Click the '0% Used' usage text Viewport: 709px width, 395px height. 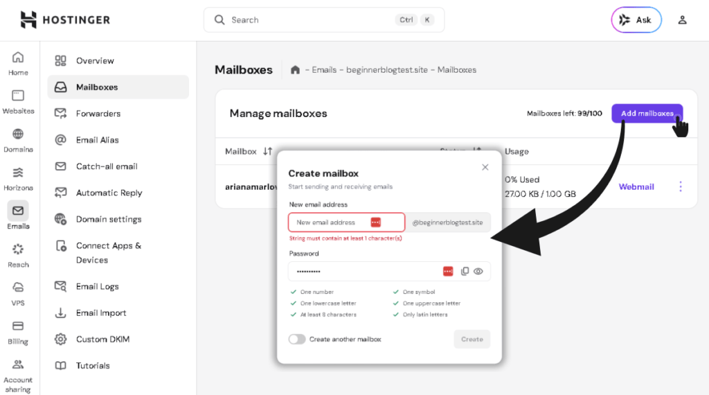(x=522, y=179)
